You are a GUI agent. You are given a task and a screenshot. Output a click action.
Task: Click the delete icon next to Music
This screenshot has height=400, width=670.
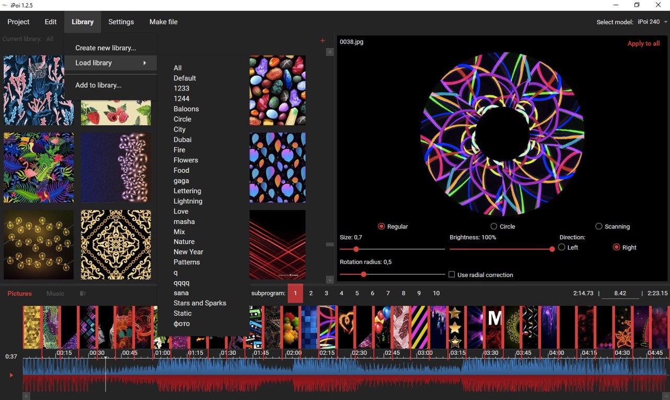tap(82, 294)
